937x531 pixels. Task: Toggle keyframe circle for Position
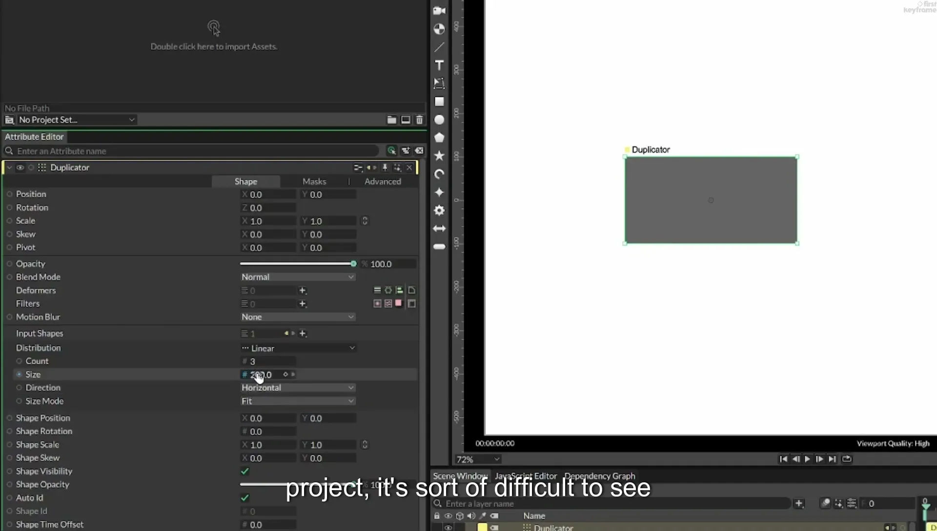(x=9, y=194)
